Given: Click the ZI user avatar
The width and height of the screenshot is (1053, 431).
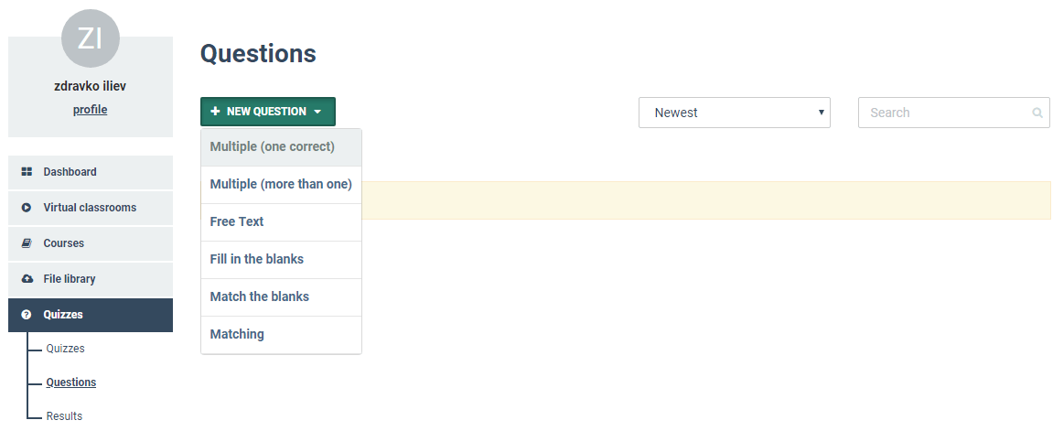Looking at the screenshot, I should [x=91, y=39].
